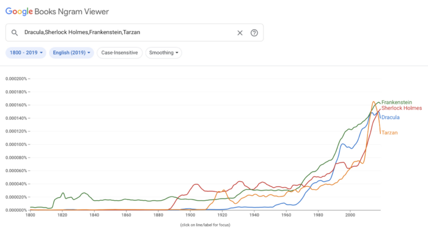Screen dimensions: 428x235
Task: Clear the search query with X icon
Action: pos(240,33)
